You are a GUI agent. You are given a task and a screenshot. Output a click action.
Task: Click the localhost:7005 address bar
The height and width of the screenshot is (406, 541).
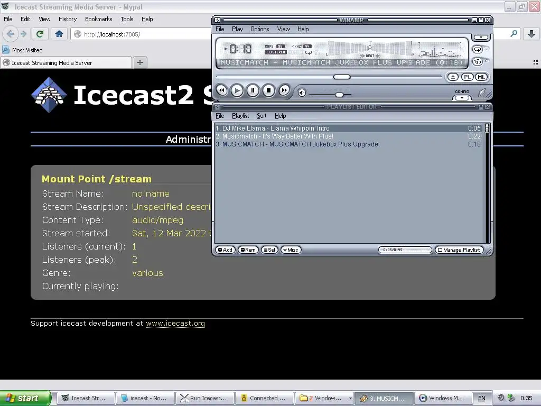click(142, 34)
